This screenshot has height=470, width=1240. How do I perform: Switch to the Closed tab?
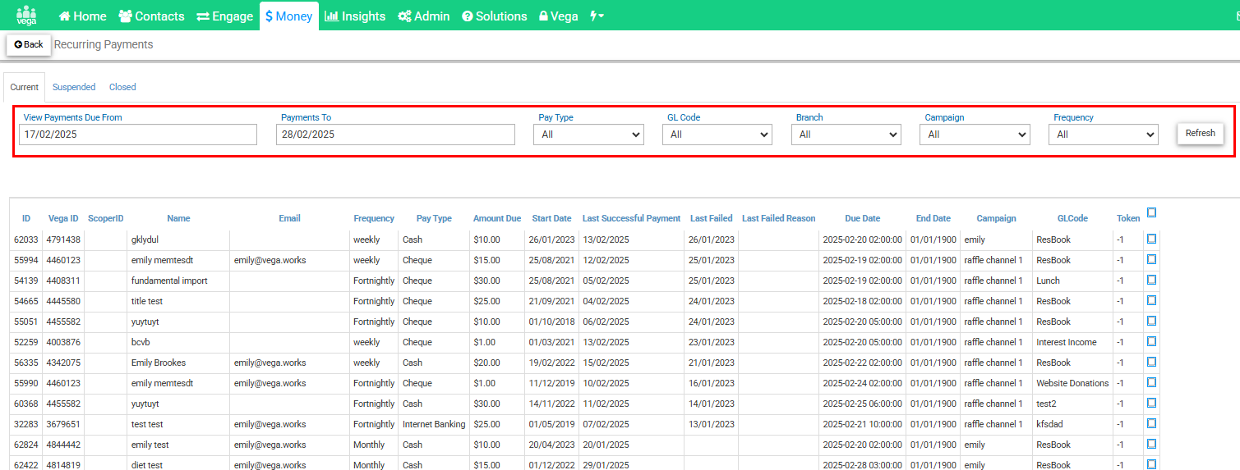click(122, 87)
